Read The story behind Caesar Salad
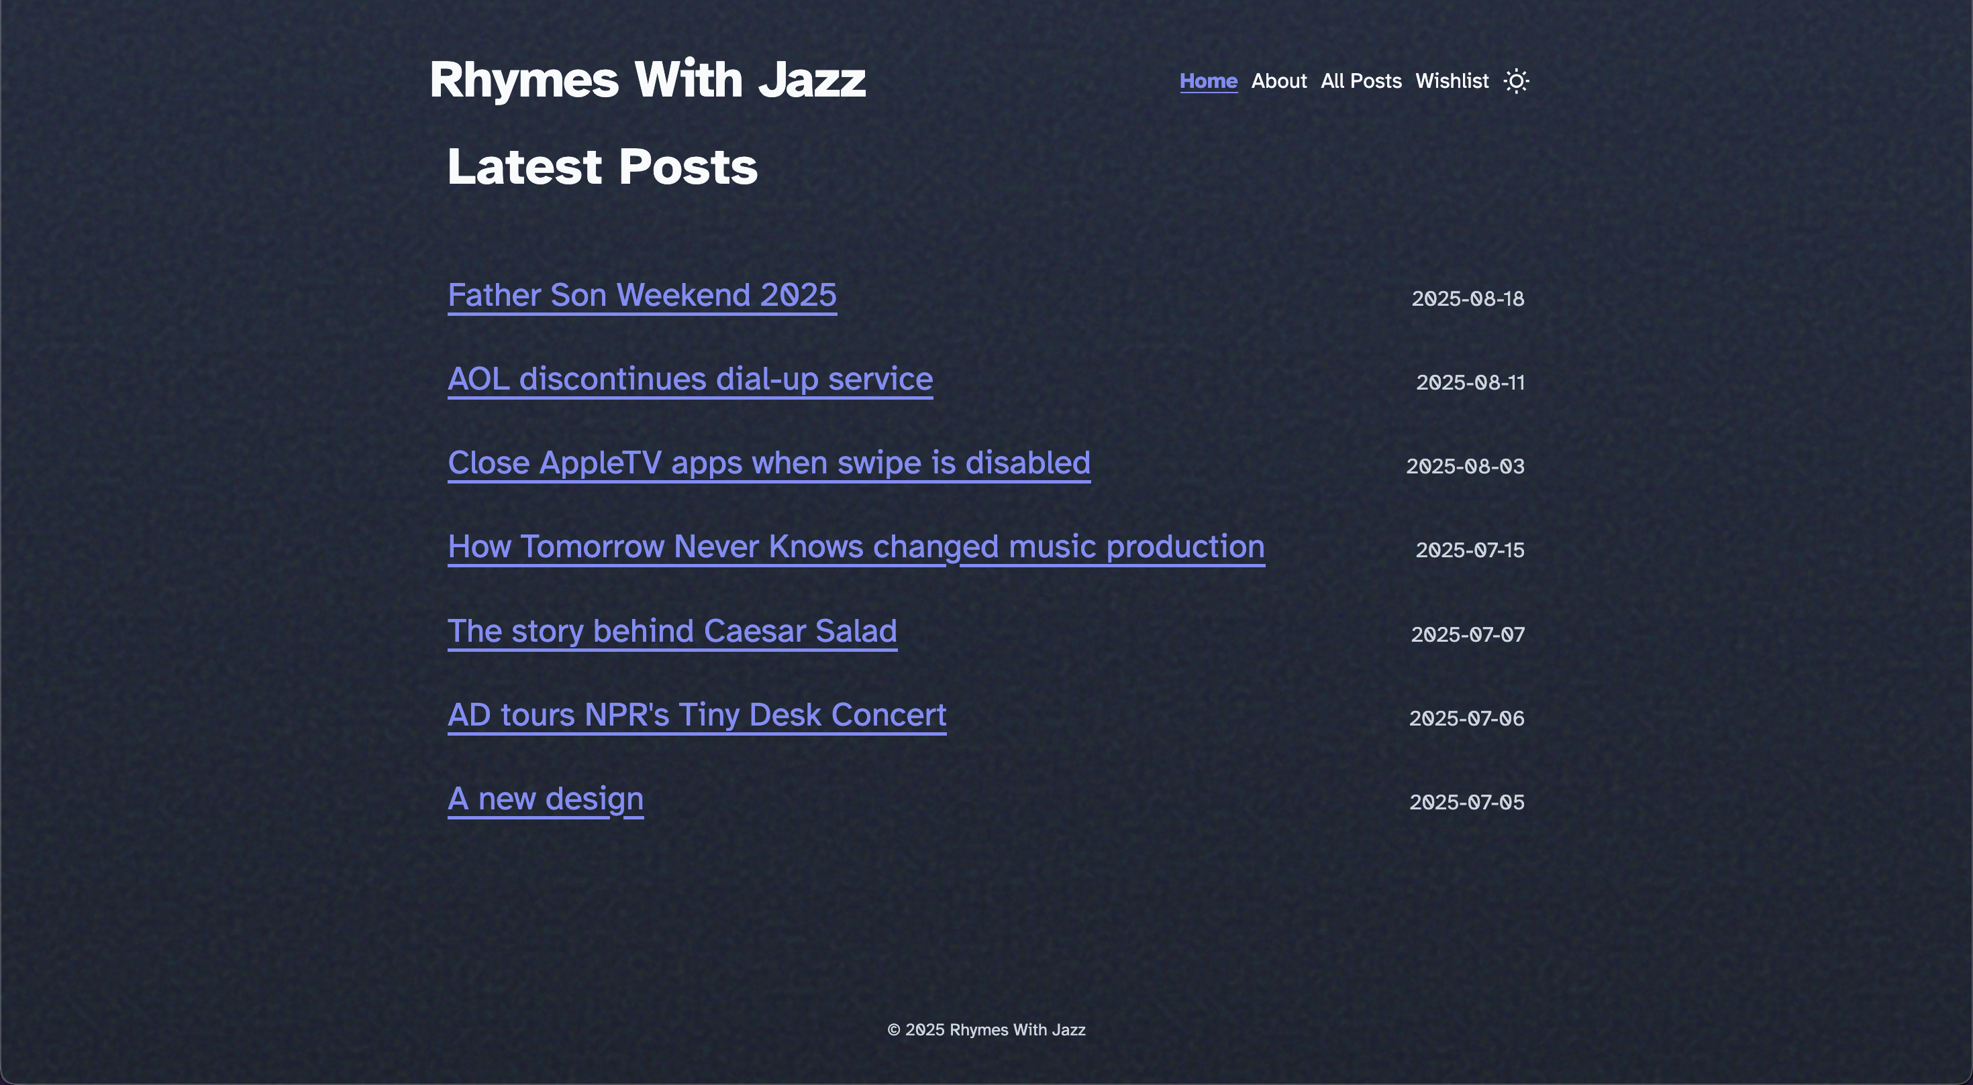 [672, 631]
